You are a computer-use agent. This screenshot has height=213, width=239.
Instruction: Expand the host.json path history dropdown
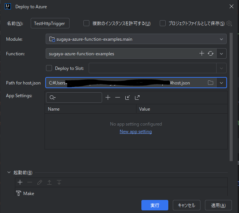[x=221, y=83]
